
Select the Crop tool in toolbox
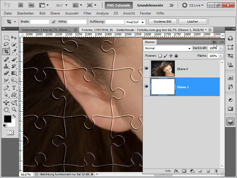click(x=6, y=51)
